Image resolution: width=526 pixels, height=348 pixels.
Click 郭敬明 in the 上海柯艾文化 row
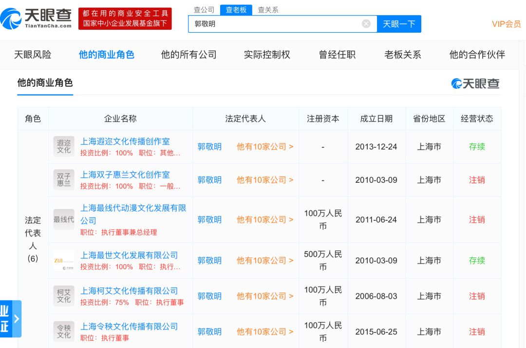[x=209, y=296]
